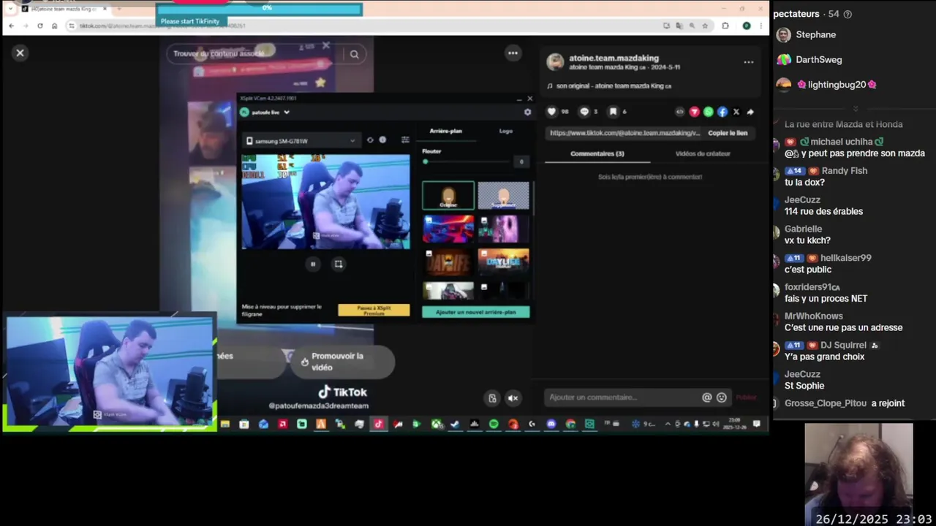Click the icon left of the mute button

[492, 398]
